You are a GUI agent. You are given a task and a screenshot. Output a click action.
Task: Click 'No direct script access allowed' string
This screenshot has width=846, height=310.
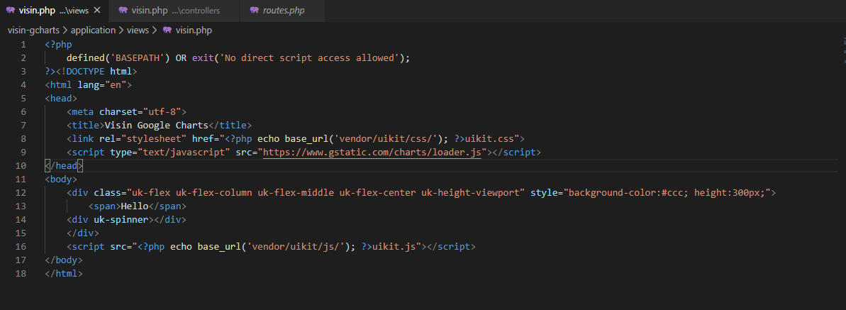point(308,57)
